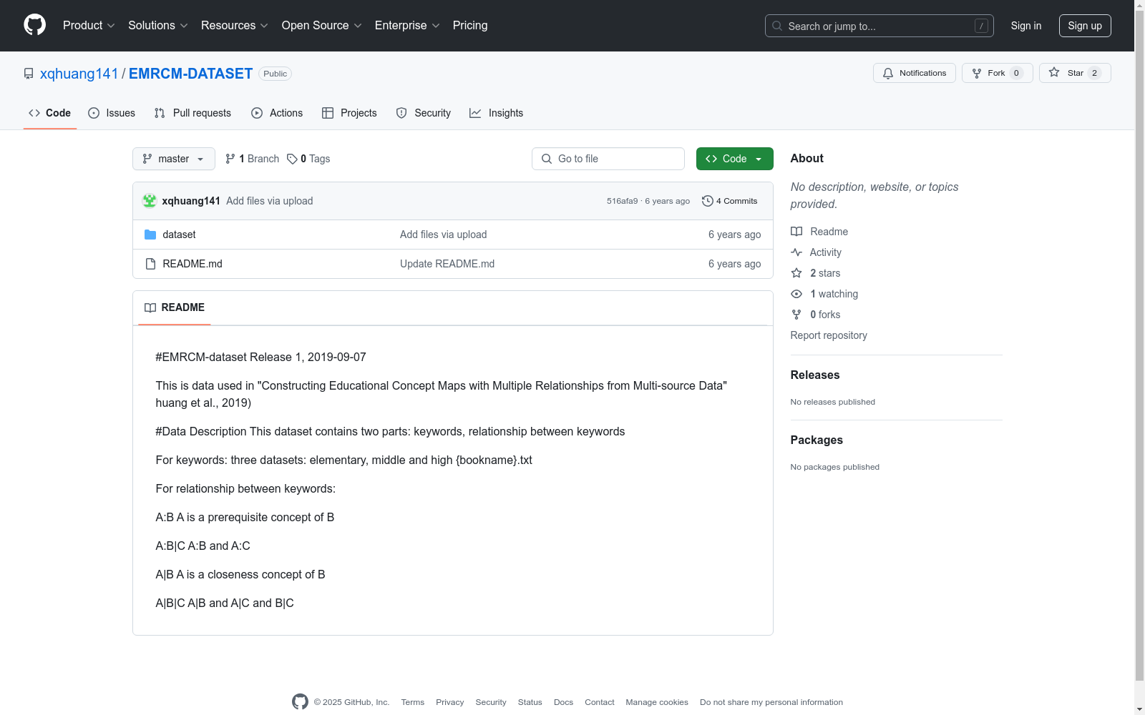
Task: Open the Security tab
Action: [x=424, y=113]
